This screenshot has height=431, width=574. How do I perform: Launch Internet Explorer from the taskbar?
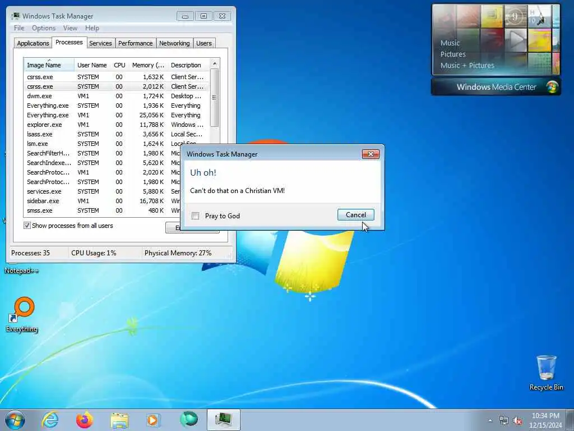click(x=50, y=420)
